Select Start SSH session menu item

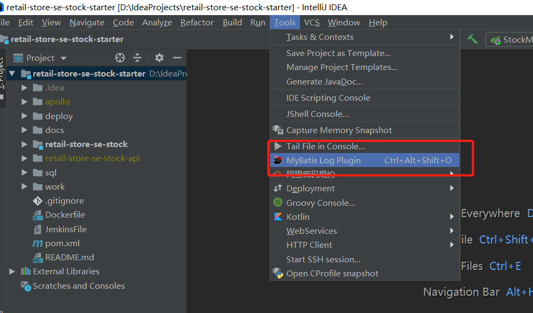pos(364,259)
